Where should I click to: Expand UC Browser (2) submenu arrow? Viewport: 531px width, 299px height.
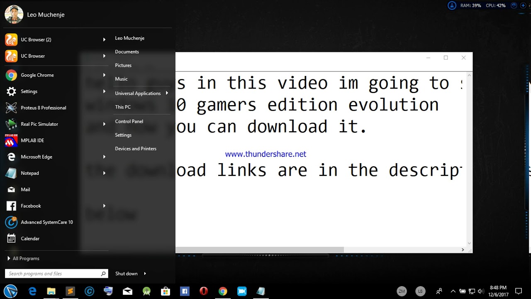pos(105,39)
